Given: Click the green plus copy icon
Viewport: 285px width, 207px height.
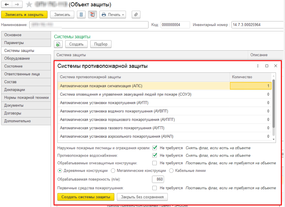Looking at the screenshot, I should (x=59, y=44).
